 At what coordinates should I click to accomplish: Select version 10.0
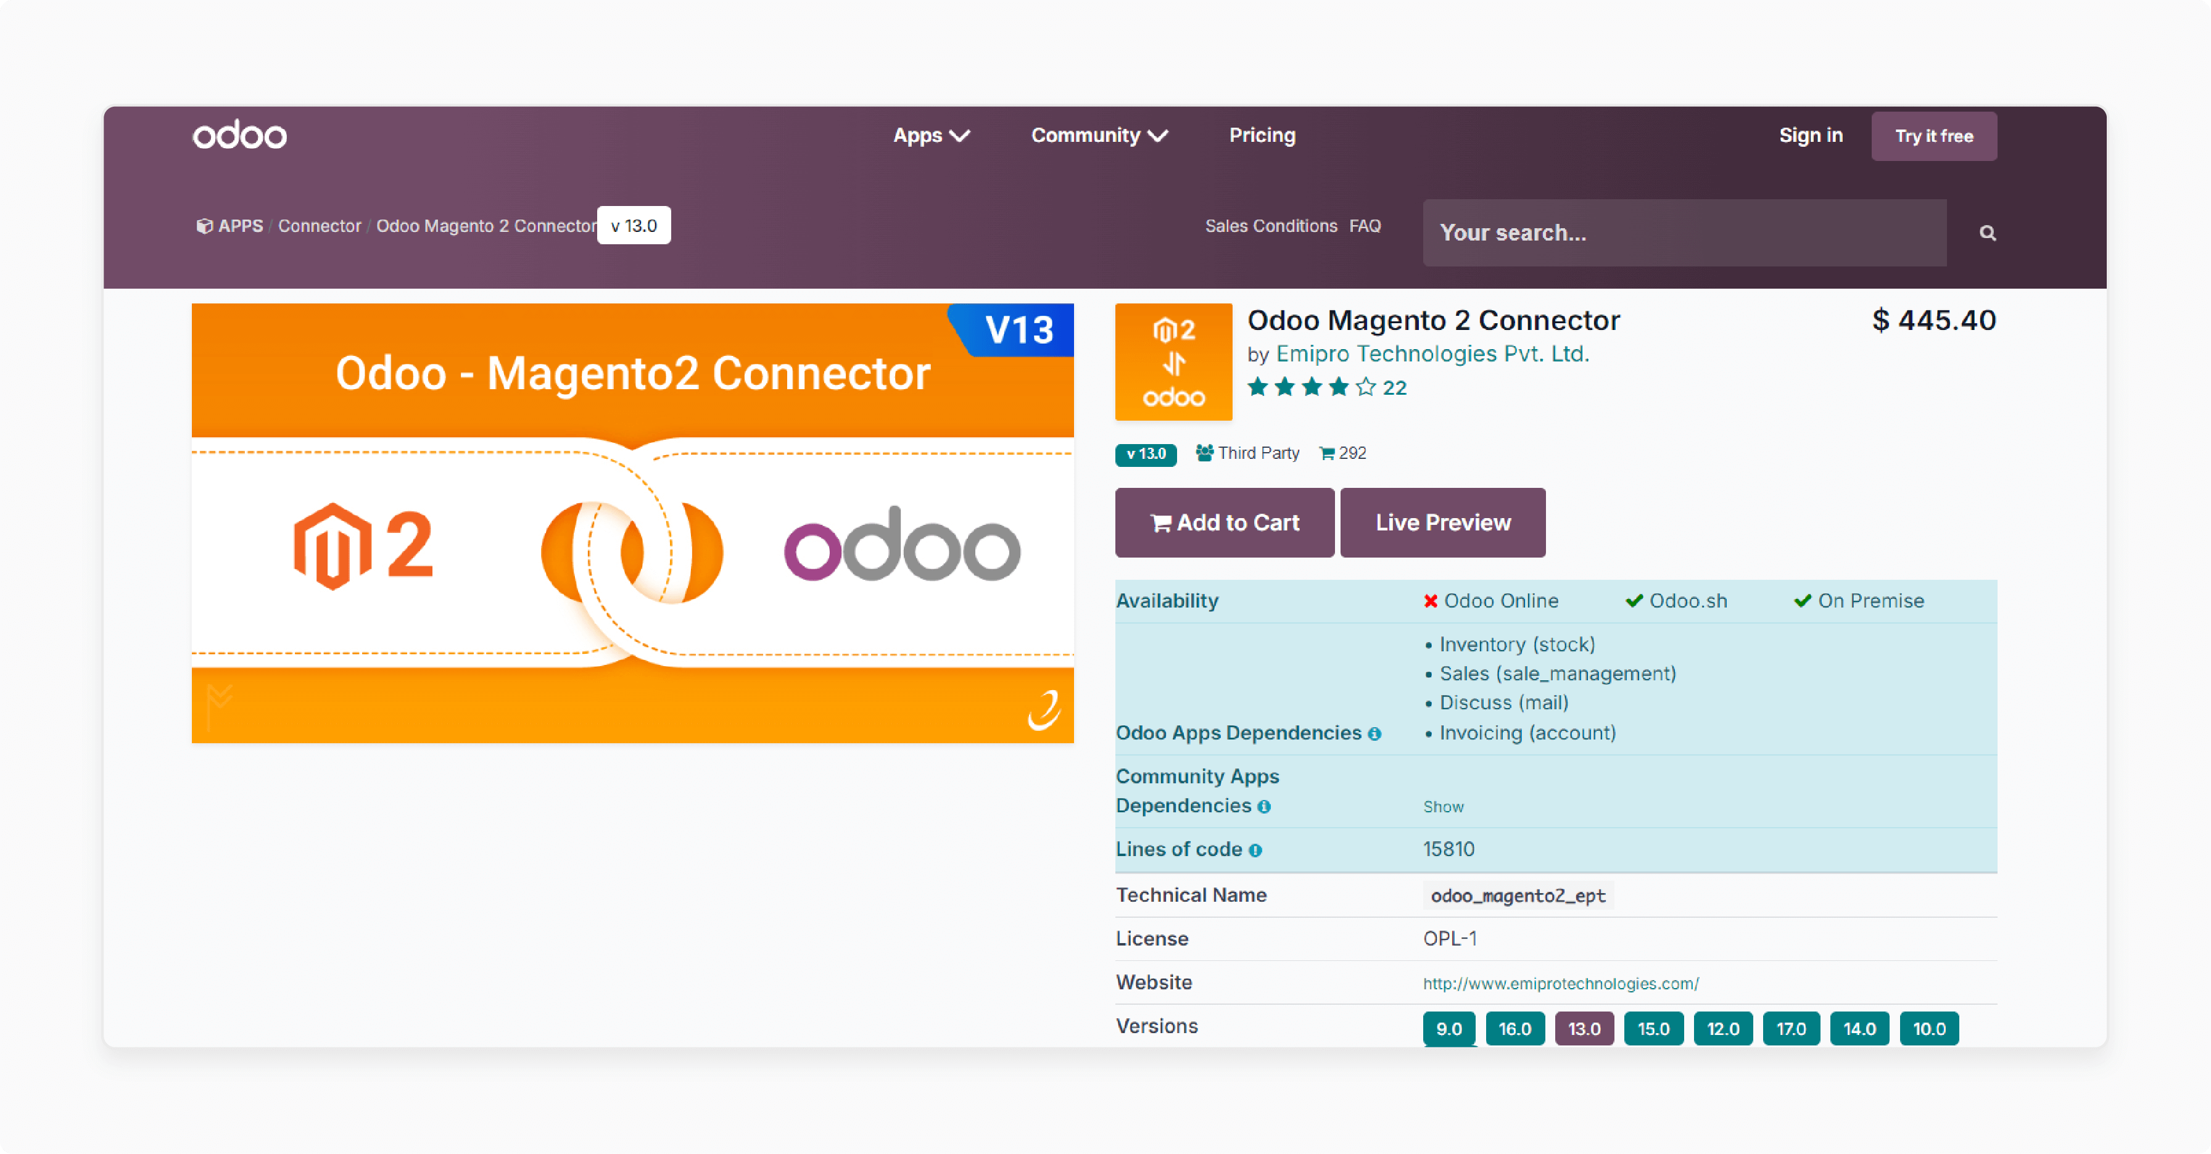pyautogui.click(x=1928, y=1029)
